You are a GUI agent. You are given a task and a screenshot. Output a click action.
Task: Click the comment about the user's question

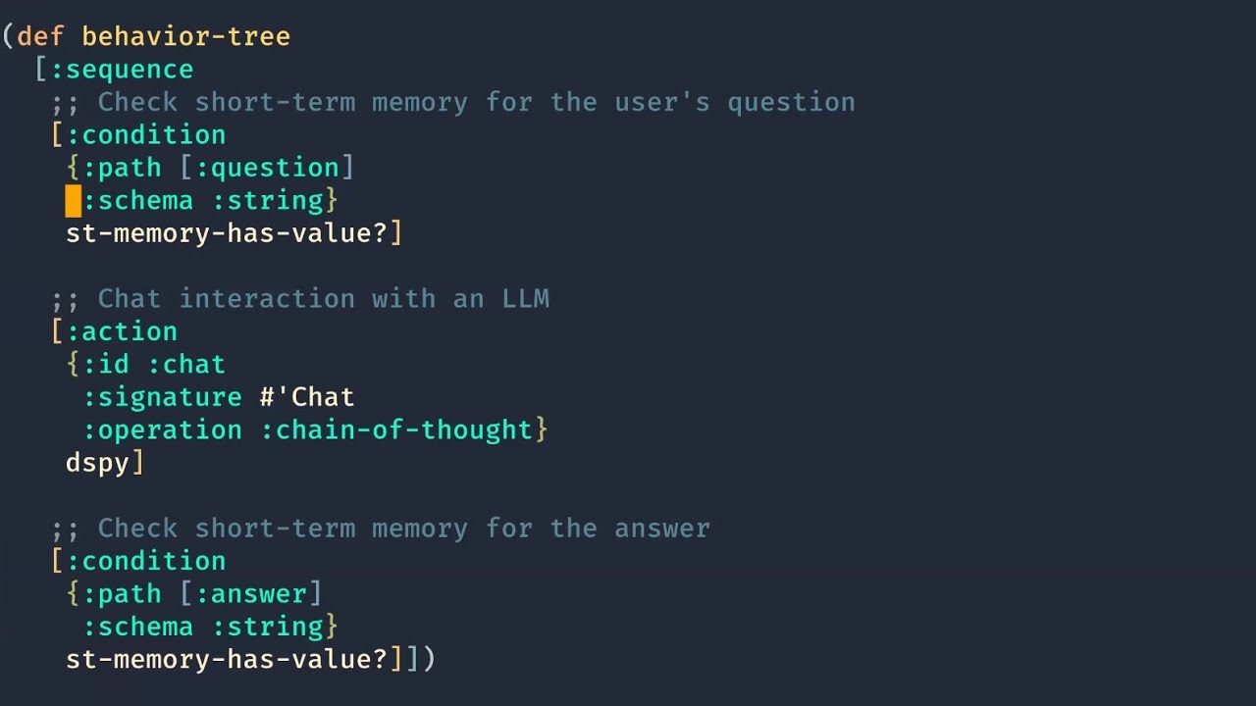(476, 102)
